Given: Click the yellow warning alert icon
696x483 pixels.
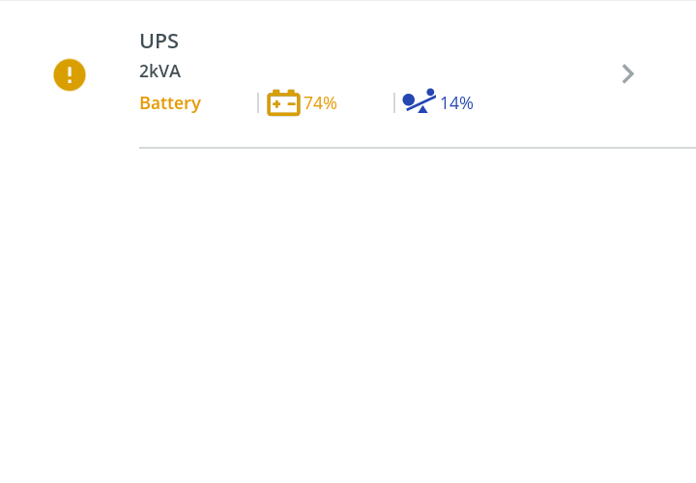Looking at the screenshot, I should pyautogui.click(x=70, y=74).
